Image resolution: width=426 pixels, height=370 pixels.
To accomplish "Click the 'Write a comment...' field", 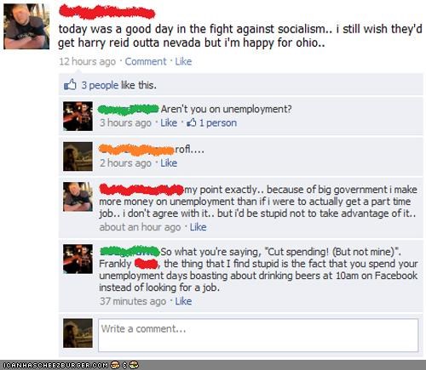I will click(258, 335).
